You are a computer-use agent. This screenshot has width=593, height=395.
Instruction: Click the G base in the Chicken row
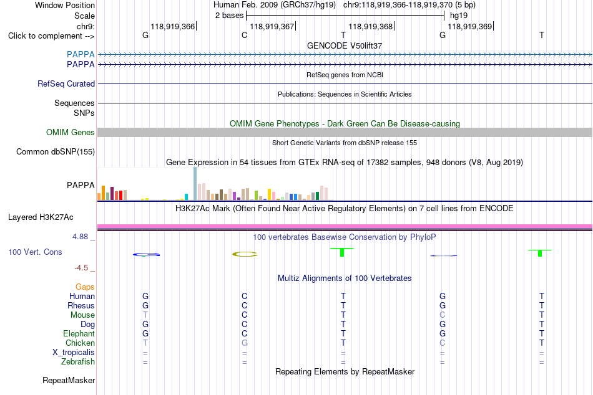pos(245,343)
